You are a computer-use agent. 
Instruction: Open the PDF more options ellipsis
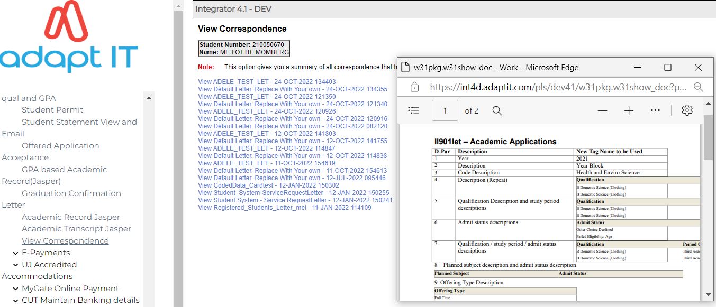pos(655,110)
